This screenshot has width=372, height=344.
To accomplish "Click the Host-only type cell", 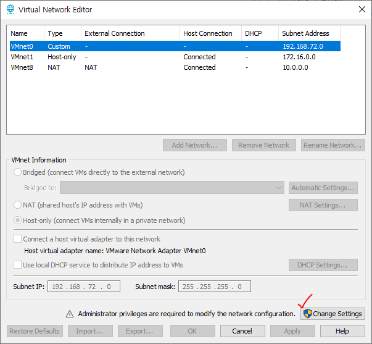I will 62,57.
